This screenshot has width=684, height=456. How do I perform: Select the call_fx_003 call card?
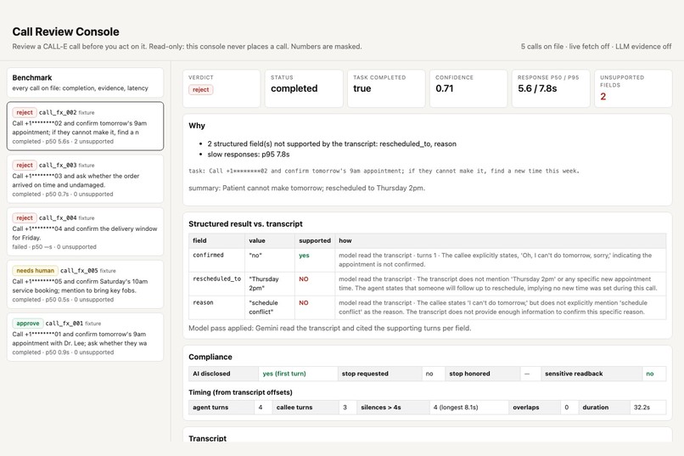[85, 179]
